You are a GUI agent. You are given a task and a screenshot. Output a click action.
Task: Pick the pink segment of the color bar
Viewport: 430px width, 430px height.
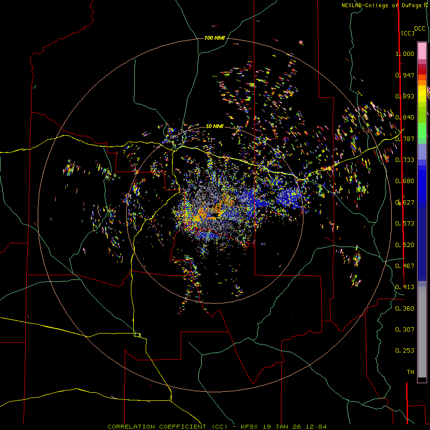(x=422, y=51)
